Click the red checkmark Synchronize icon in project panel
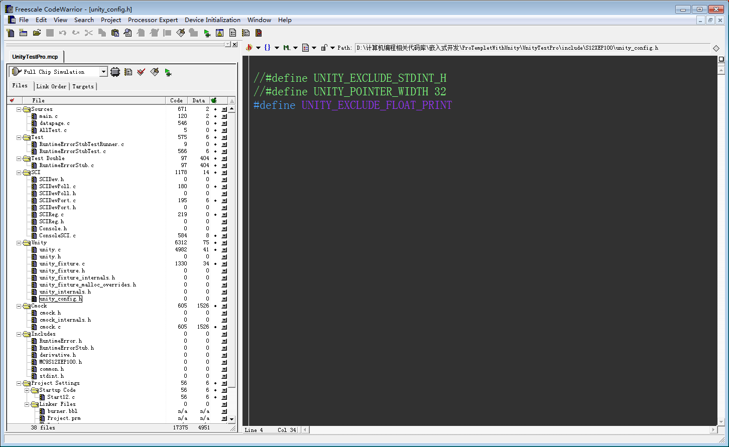This screenshot has width=729, height=447. [x=141, y=72]
